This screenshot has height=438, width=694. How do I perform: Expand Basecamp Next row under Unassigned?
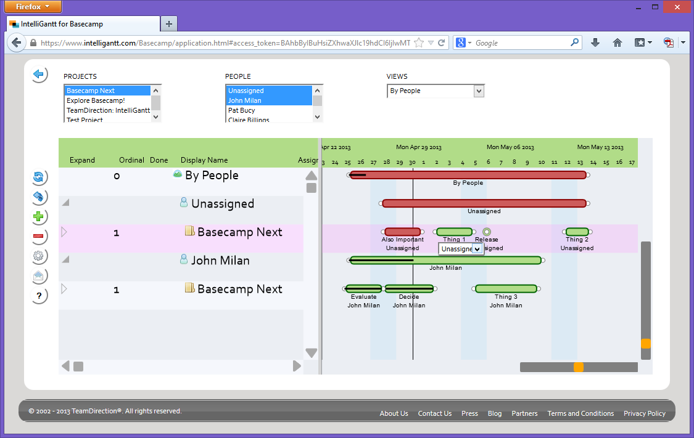click(x=64, y=231)
